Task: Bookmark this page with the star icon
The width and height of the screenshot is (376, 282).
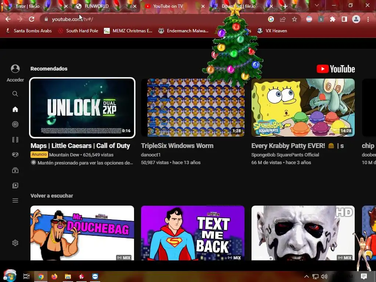Action: [294, 19]
